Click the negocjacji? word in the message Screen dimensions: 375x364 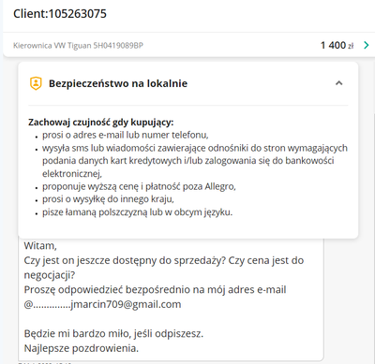[50, 275]
